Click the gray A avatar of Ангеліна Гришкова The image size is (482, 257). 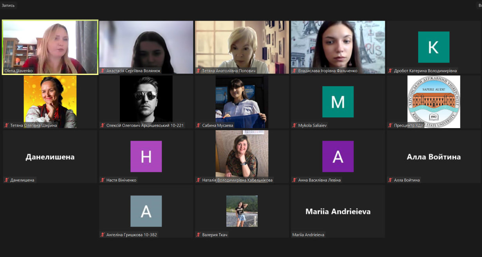click(x=146, y=211)
